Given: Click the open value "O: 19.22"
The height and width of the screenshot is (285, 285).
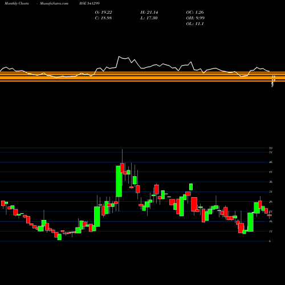Looking at the screenshot, I should [x=104, y=13].
